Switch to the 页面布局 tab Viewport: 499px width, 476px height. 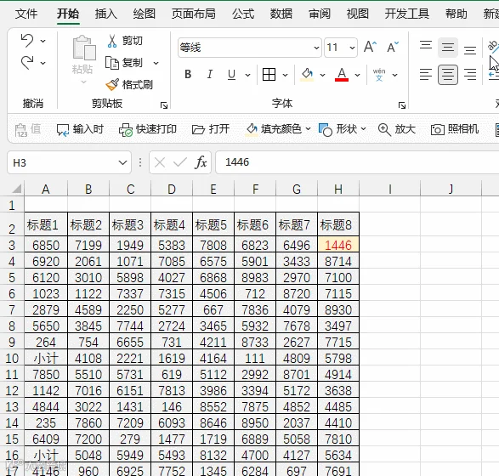point(194,14)
